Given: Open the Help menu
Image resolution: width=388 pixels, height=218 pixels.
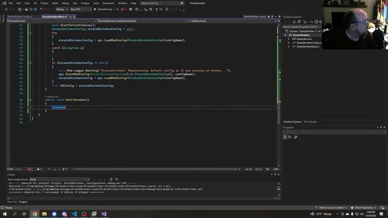Looking at the screenshot, I should pos(133,3).
